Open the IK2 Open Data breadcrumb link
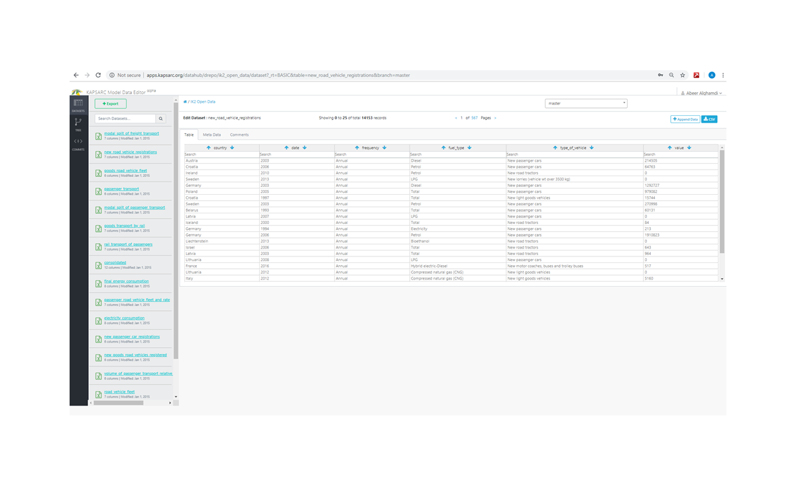This screenshot has width=796, height=485. click(203, 102)
